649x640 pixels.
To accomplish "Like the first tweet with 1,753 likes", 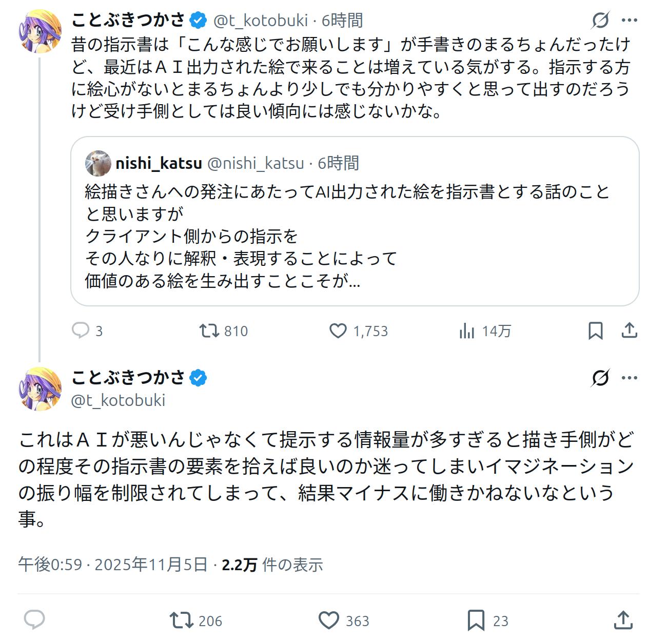I will [338, 331].
